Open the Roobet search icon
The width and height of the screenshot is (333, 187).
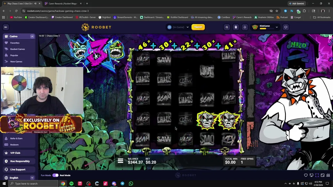point(227,27)
